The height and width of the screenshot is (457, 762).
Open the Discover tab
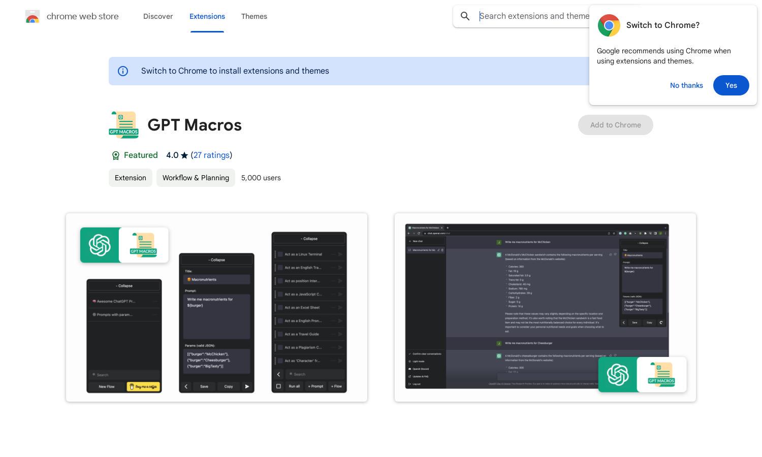tap(158, 16)
